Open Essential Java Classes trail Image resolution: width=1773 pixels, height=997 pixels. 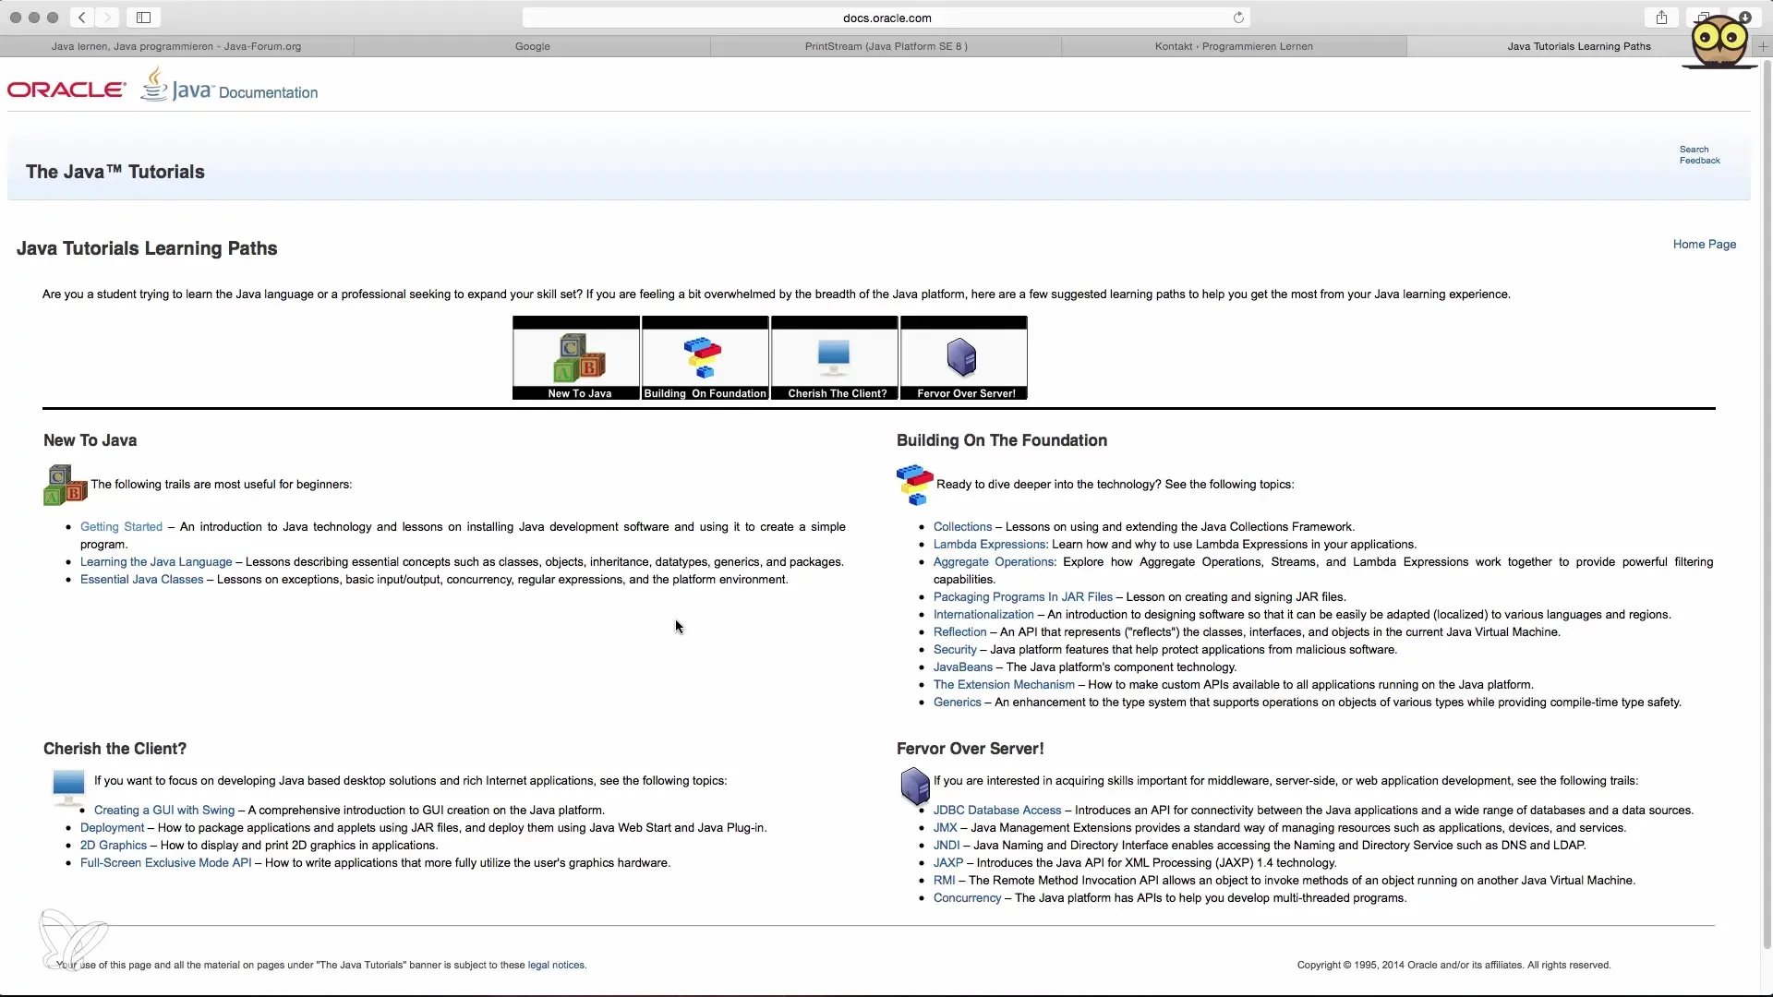pos(141,580)
